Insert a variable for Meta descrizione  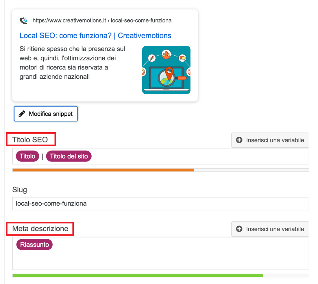(x=270, y=229)
